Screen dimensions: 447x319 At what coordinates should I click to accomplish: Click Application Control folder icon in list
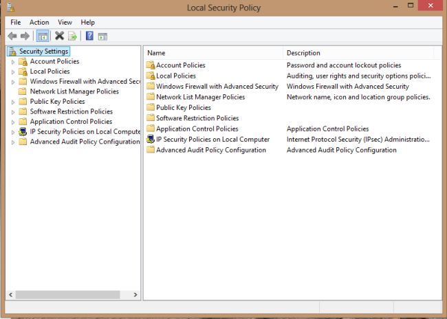(150, 129)
